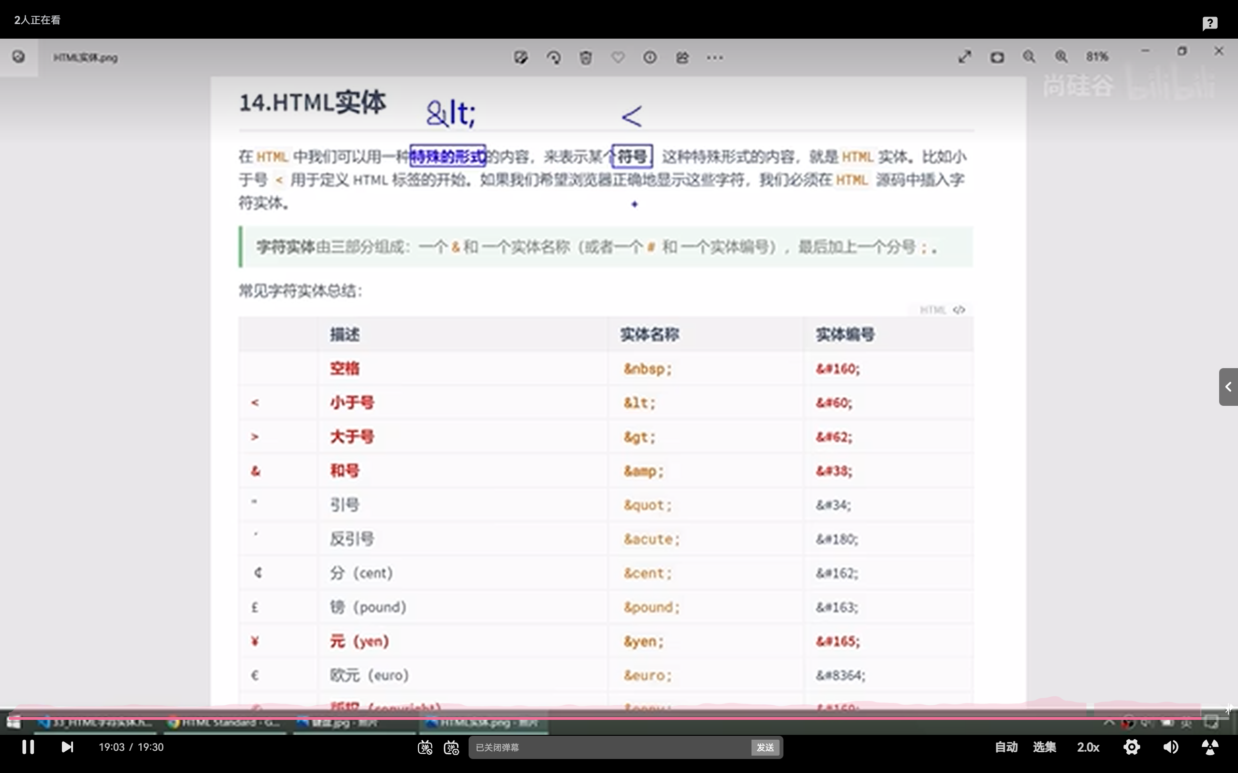Open the more options ellipsis menu

(x=714, y=58)
